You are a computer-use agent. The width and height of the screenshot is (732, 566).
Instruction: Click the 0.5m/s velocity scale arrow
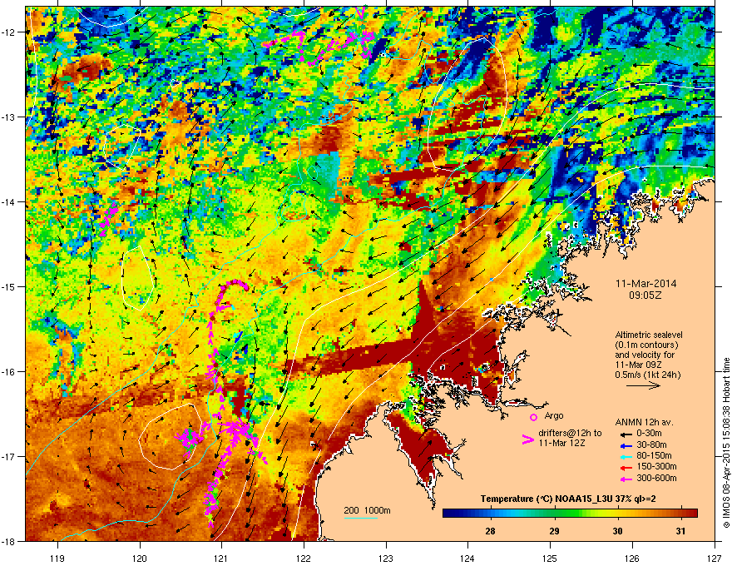tap(643, 385)
